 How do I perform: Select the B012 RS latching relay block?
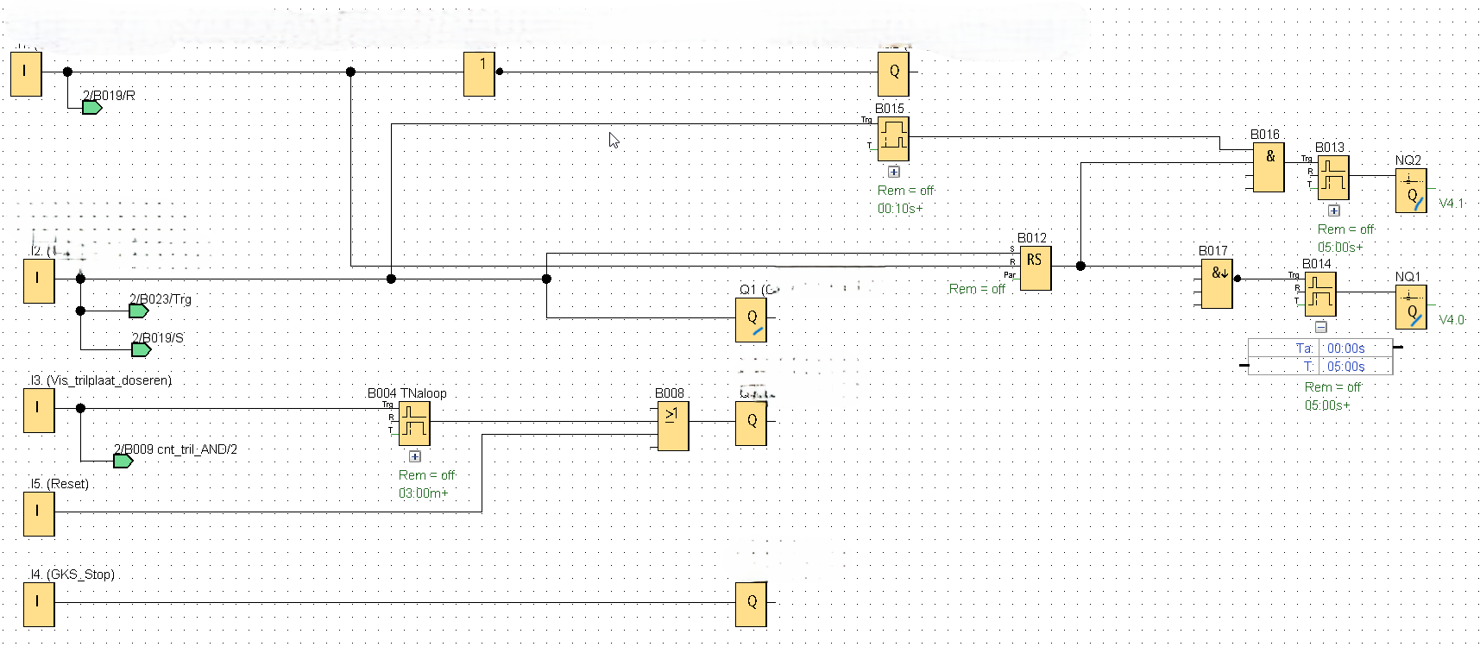[x=1036, y=268]
